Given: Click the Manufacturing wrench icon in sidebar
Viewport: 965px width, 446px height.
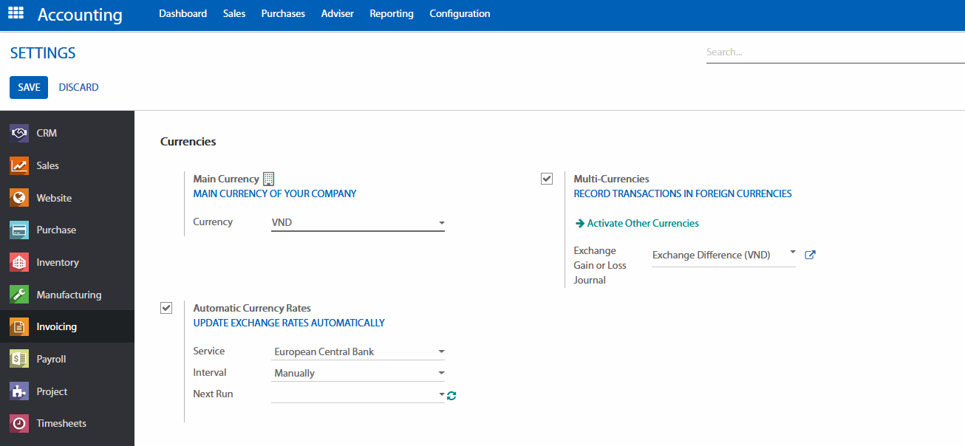Looking at the screenshot, I should 19,295.
